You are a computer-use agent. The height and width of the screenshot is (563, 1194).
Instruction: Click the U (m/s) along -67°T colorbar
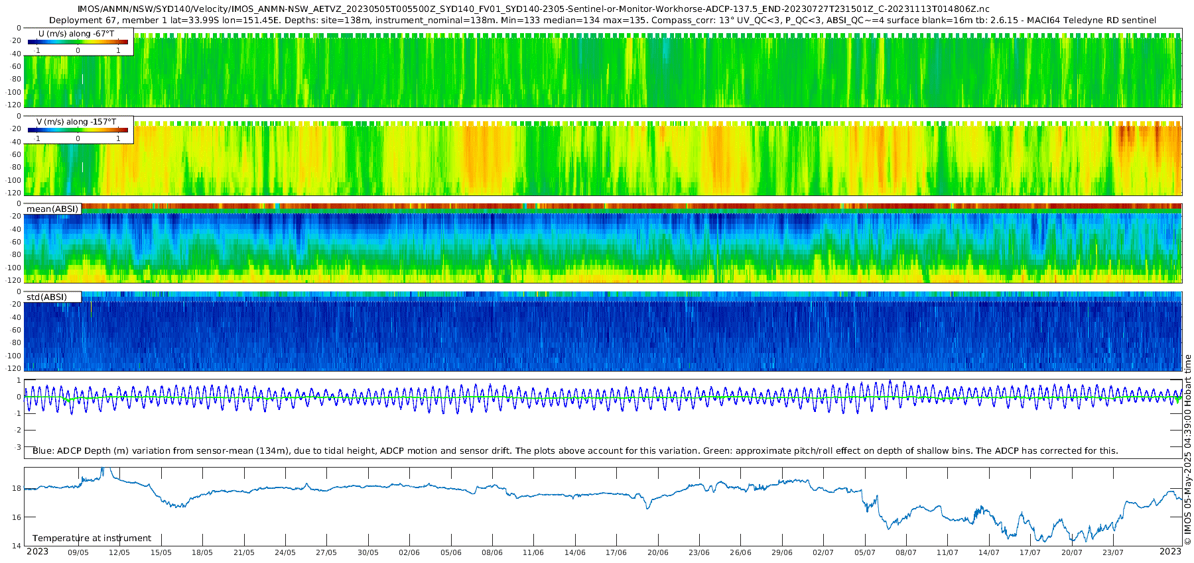click(x=78, y=42)
